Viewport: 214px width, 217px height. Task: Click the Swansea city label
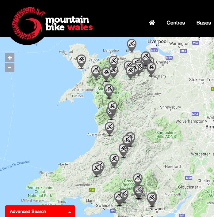click(104, 205)
